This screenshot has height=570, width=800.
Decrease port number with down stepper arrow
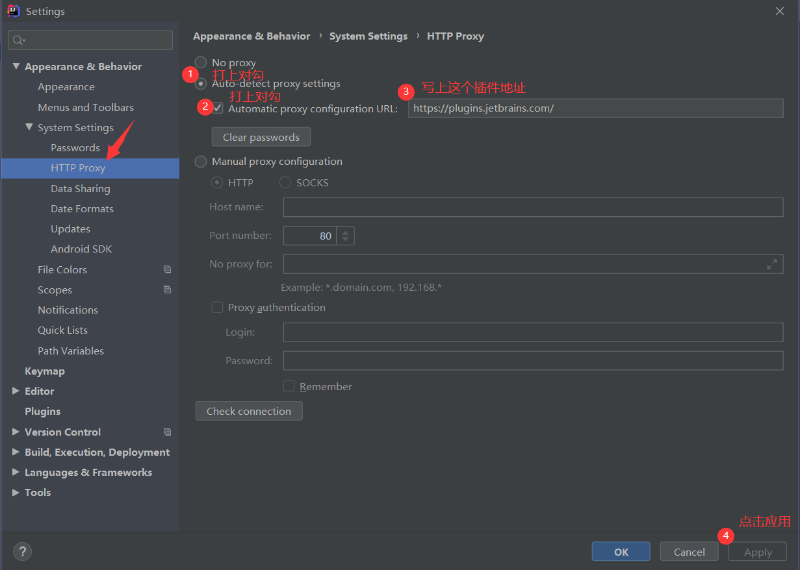pyautogui.click(x=345, y=240)
